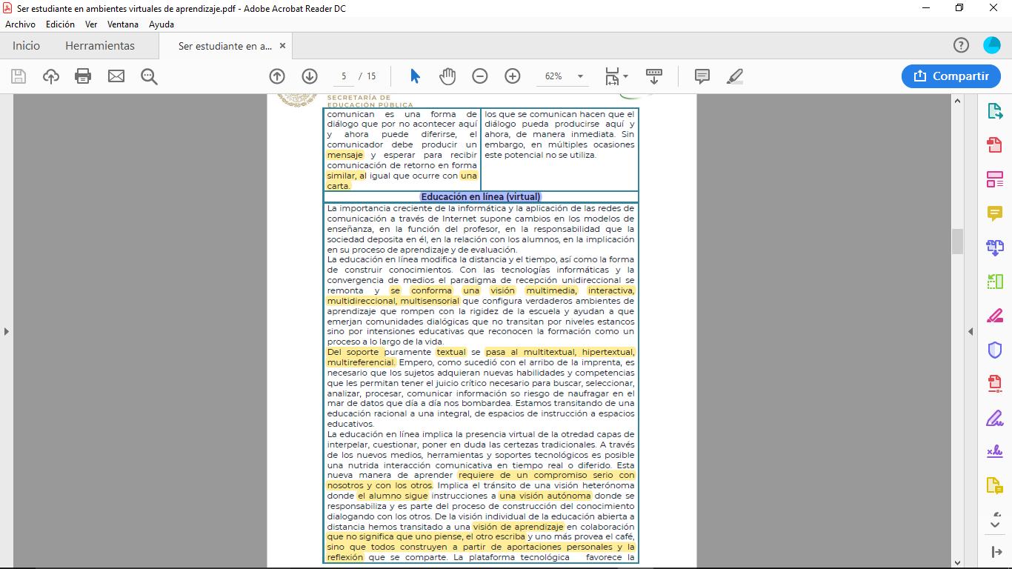Zoom out with minus icon

(480, 76)
